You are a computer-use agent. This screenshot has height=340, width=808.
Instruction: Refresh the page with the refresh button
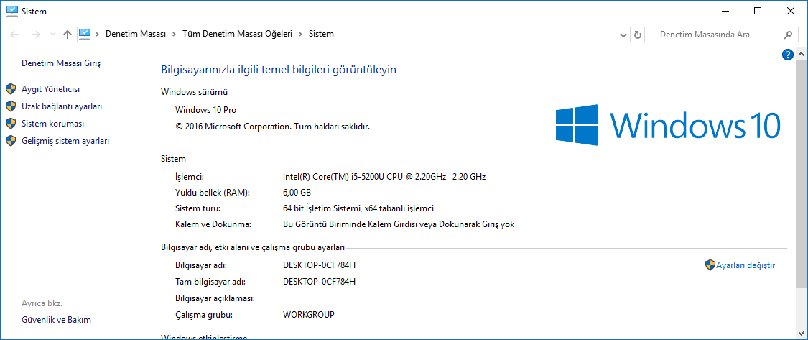[x=638, y=35]
